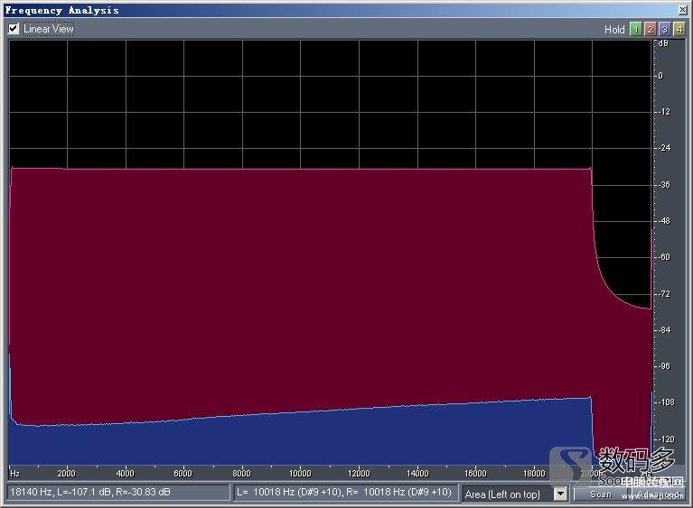Screen dimensions: 693x508
Task: Open the Area (Left on top) dropdown arrow
Action: tap(560, 494)
